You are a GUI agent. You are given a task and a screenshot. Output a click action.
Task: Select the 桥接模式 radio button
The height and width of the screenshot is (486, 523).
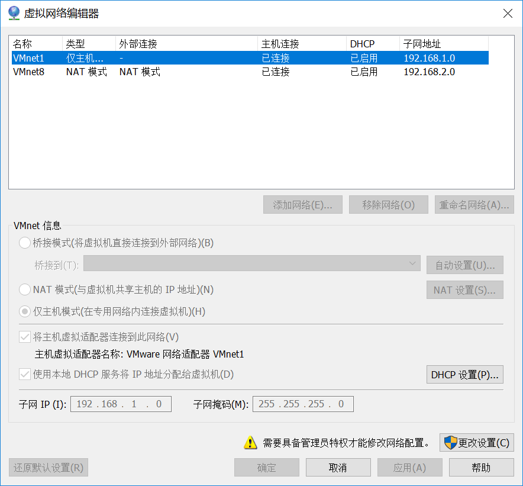pos(24,243)
